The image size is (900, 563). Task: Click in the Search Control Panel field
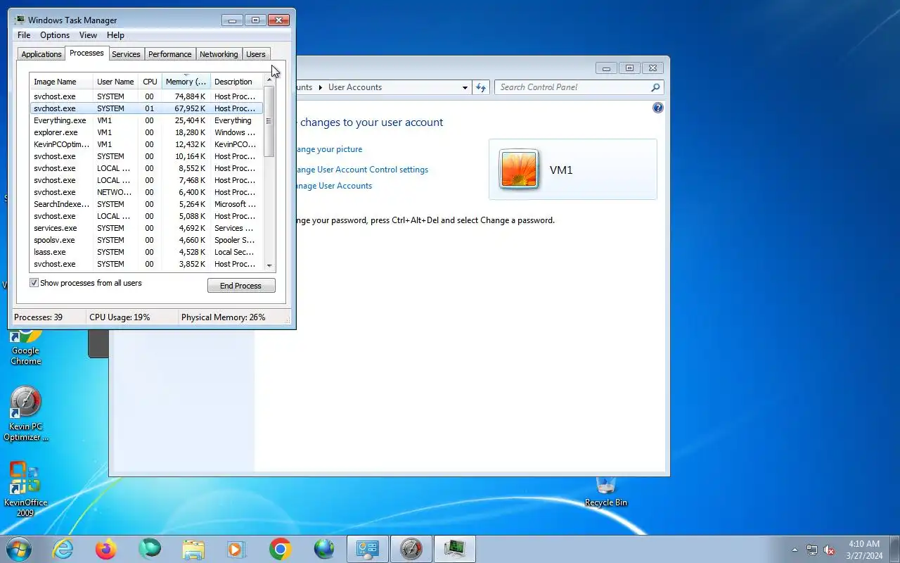[x=573, y=87]
